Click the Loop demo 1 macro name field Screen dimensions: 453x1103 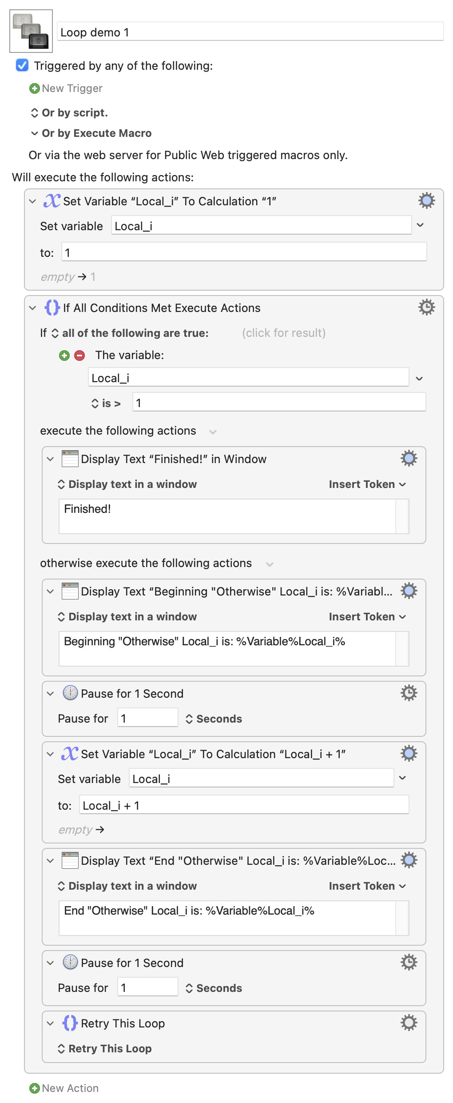coord(250,32)
